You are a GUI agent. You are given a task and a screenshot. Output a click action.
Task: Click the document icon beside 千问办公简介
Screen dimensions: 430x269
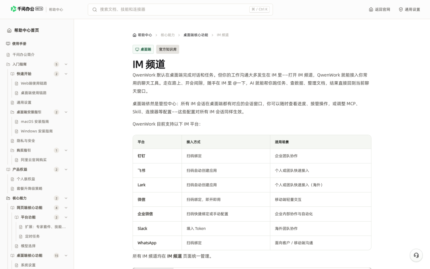(x=8, y=55)
